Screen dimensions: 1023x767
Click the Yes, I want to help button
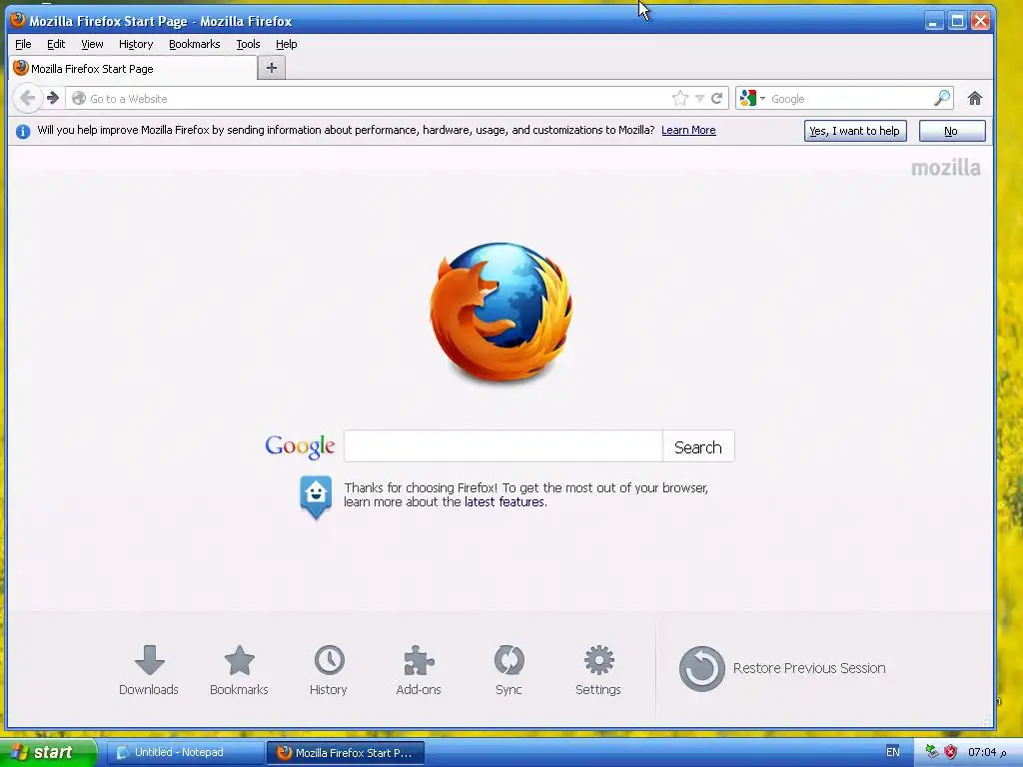pos(855,131)
